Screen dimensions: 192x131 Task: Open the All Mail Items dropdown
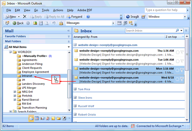click(69, 47)
